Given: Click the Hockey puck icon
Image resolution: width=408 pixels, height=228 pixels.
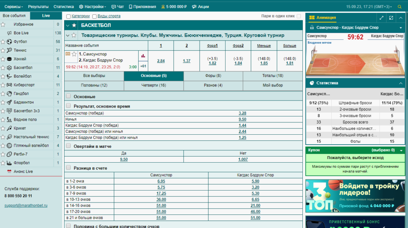Looking at the screenshot, I should coord(10,59).
